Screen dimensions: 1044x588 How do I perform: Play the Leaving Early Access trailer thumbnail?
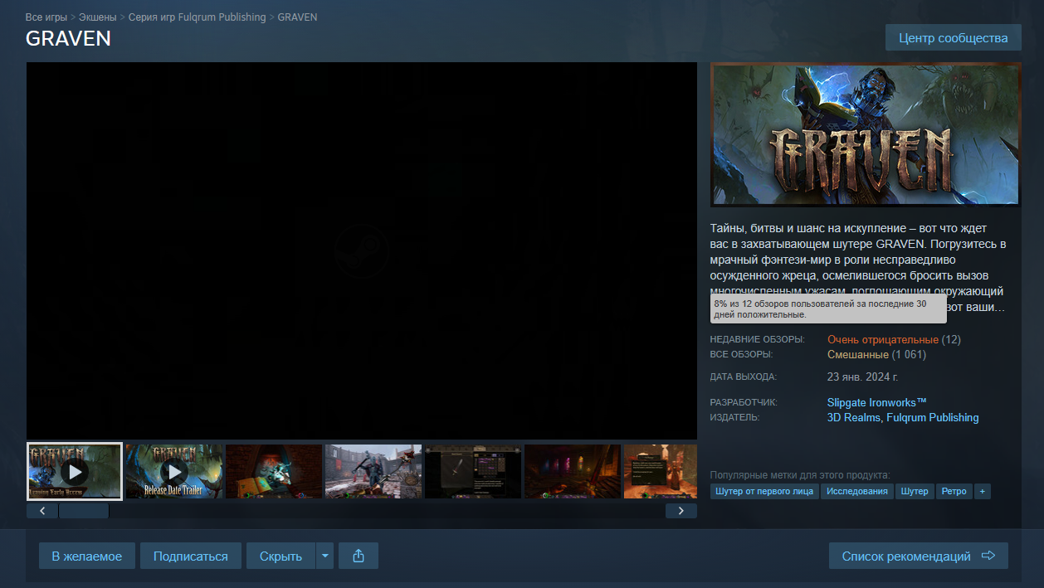75,471
